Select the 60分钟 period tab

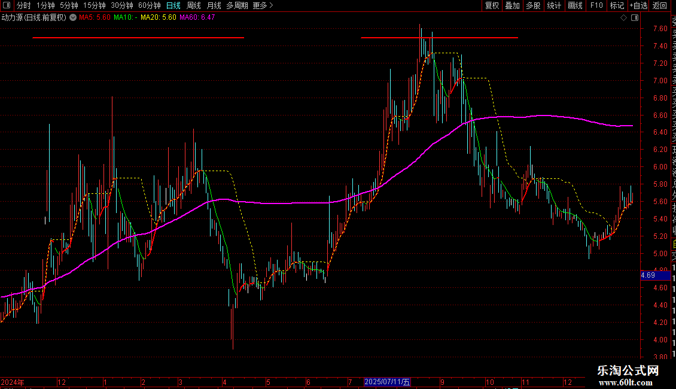[150, 5]
